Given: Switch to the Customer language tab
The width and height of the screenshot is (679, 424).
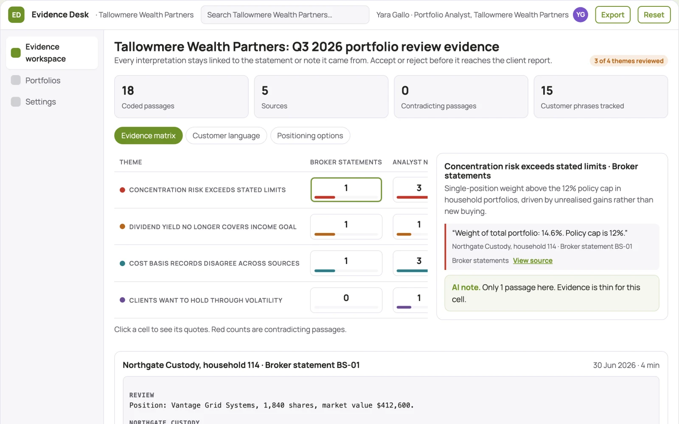Looking at the screenshot, I should pyautogui.click(x=226, y=136).
